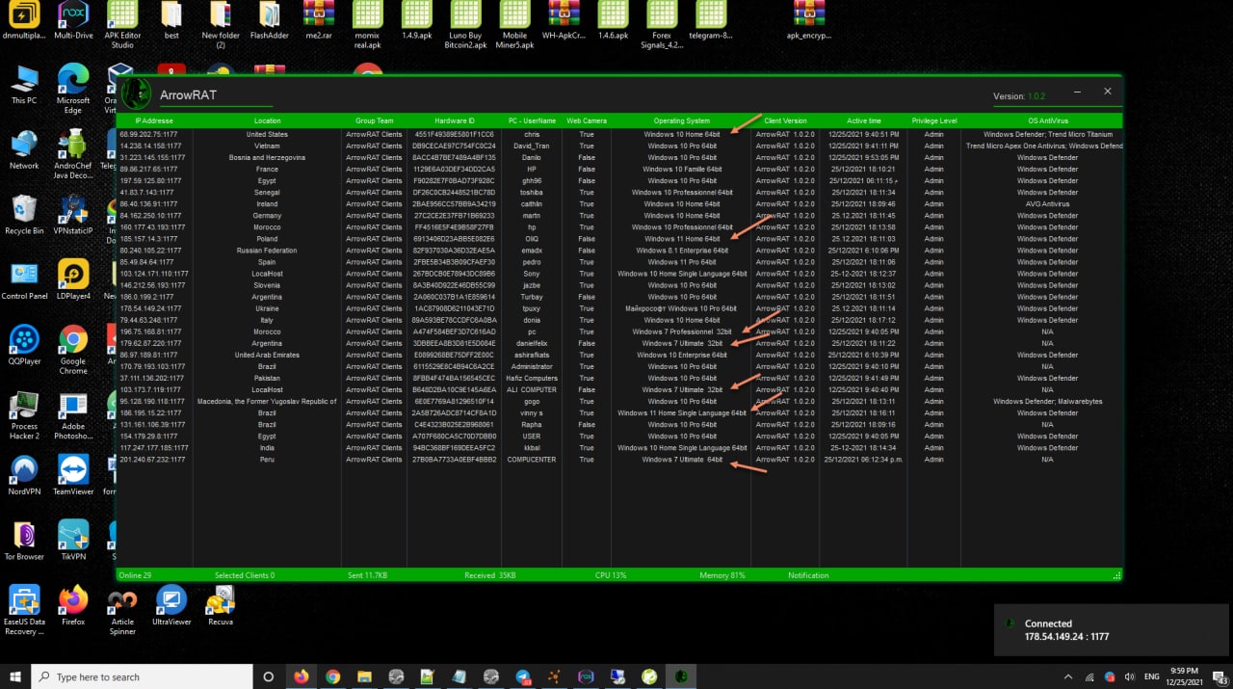Click the ArrowRAT logo in title bar
Viewport: 1233px width, 689px height.
coord(136,93)
